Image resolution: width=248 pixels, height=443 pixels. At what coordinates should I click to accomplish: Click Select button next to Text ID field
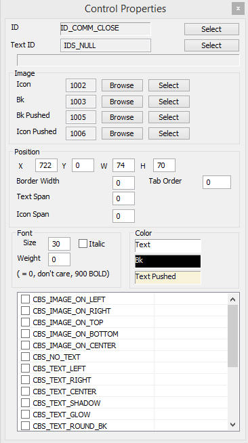point(211,45)
